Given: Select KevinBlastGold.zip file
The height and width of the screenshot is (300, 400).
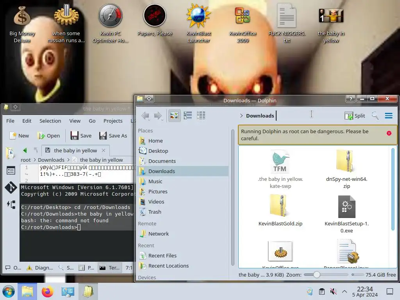Looking at the screenshot, I should click(x=280, y=211).
